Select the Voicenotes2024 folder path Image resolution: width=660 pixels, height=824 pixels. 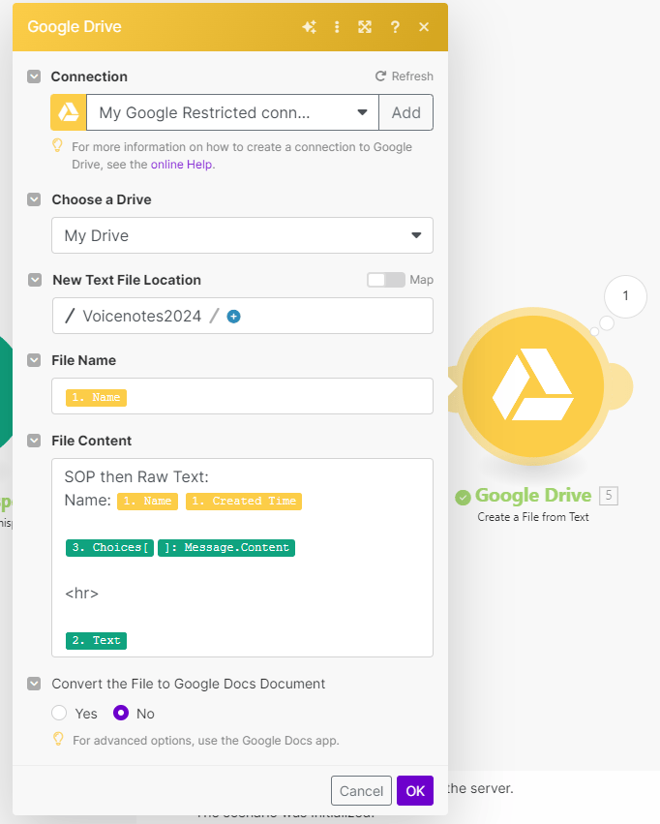(x=141, y=316)
